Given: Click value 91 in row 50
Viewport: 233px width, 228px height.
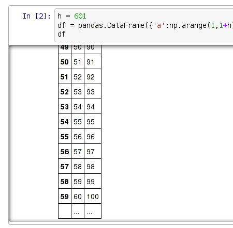Looking at the screenshot, I should pos(93,61).
